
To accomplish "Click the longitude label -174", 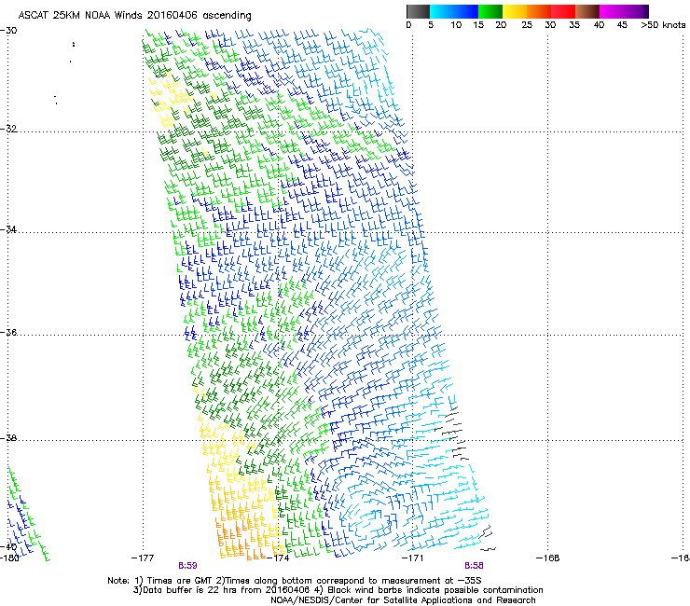I will tap(278, 558).
